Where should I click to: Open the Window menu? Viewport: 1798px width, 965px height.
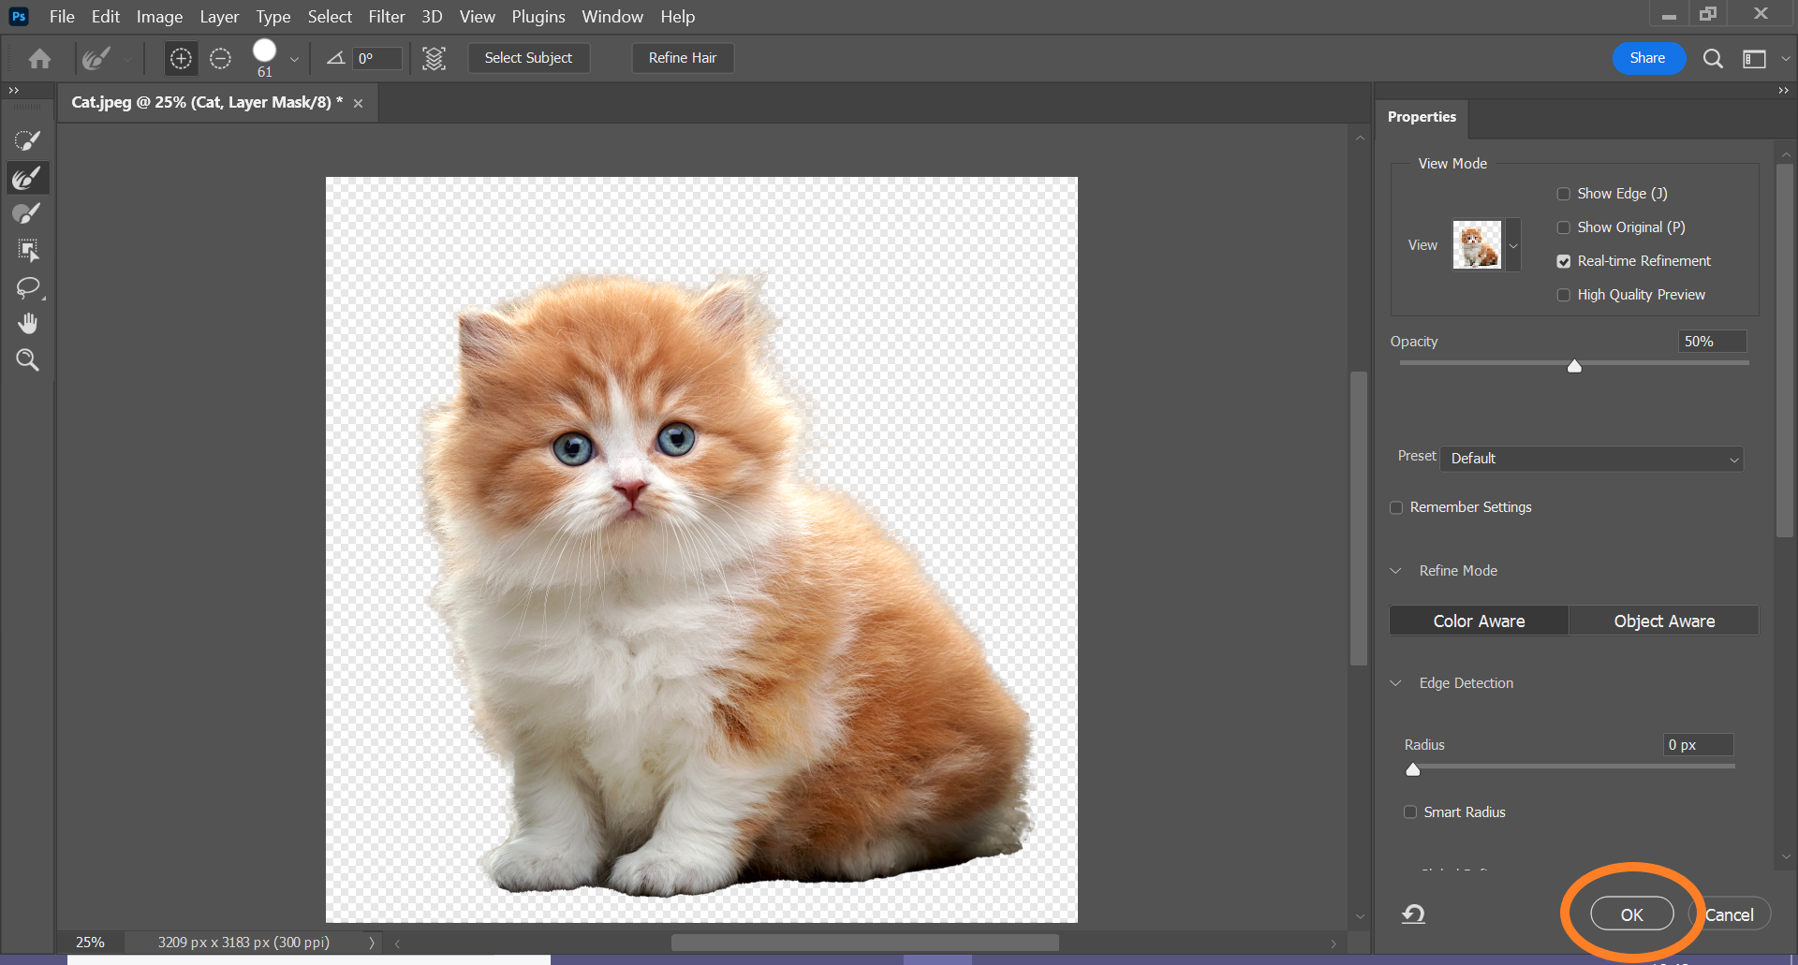pos(612,17)
